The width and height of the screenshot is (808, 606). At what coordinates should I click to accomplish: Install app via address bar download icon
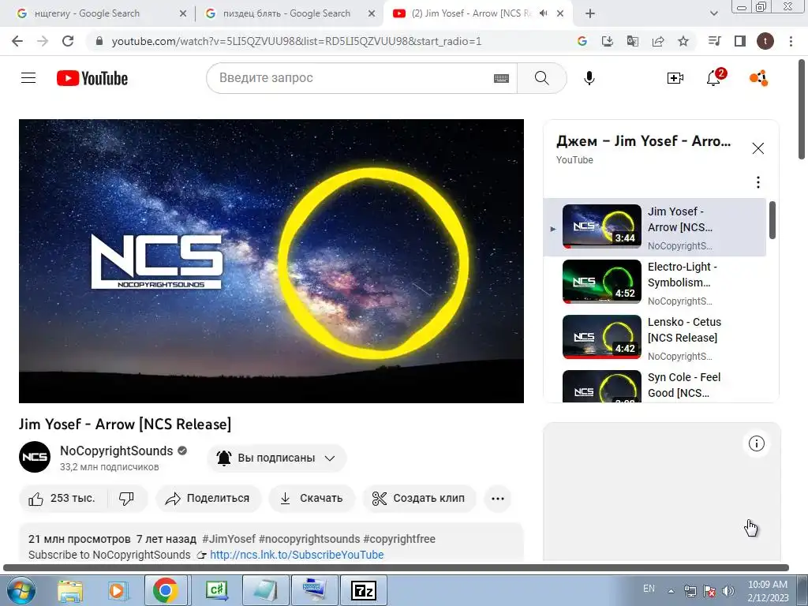(608, 41)
